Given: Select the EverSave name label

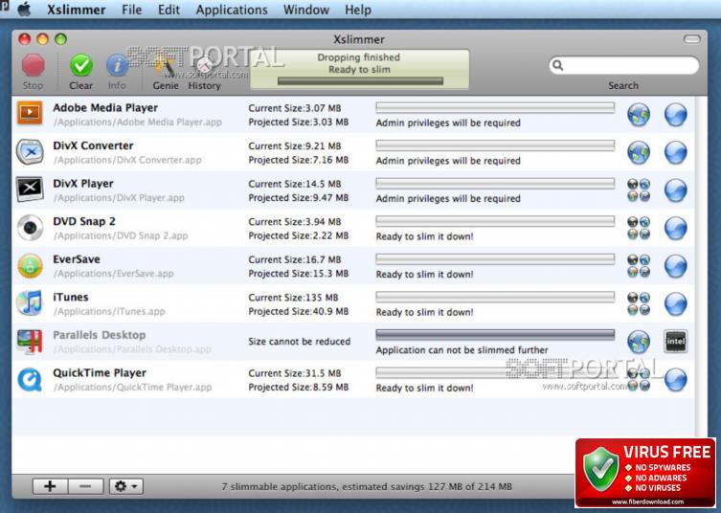Looking at the screenshot, I should tap(77, 259).
